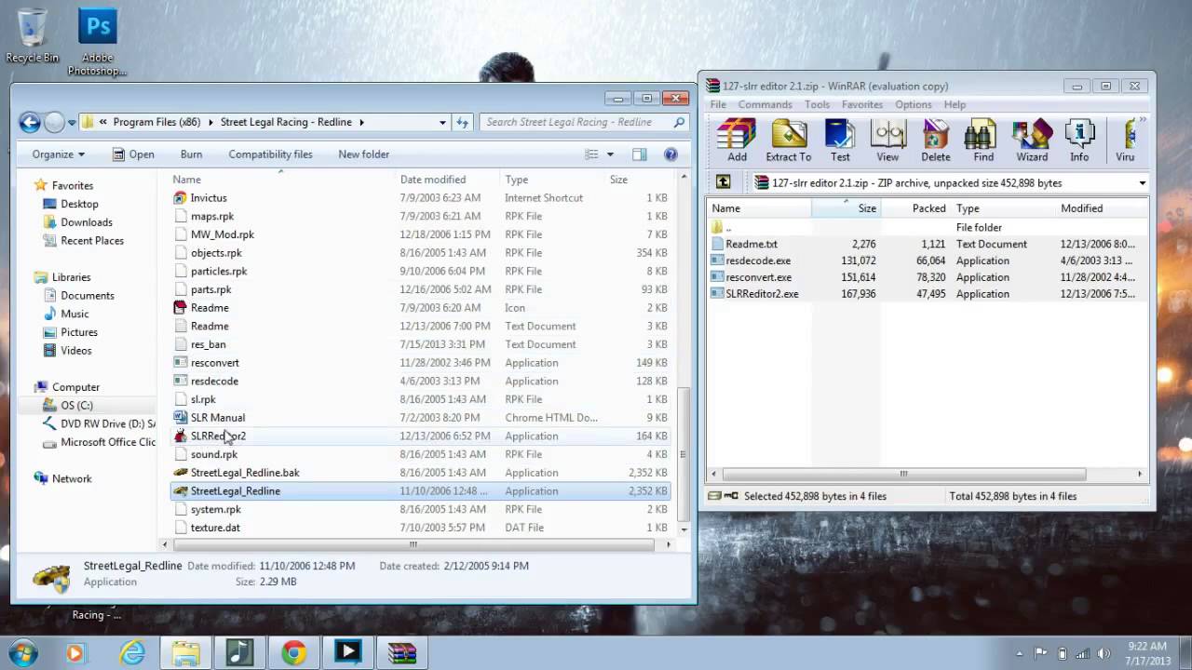Open WinRAR archive path dropdown

click(x=1142, y=183)
